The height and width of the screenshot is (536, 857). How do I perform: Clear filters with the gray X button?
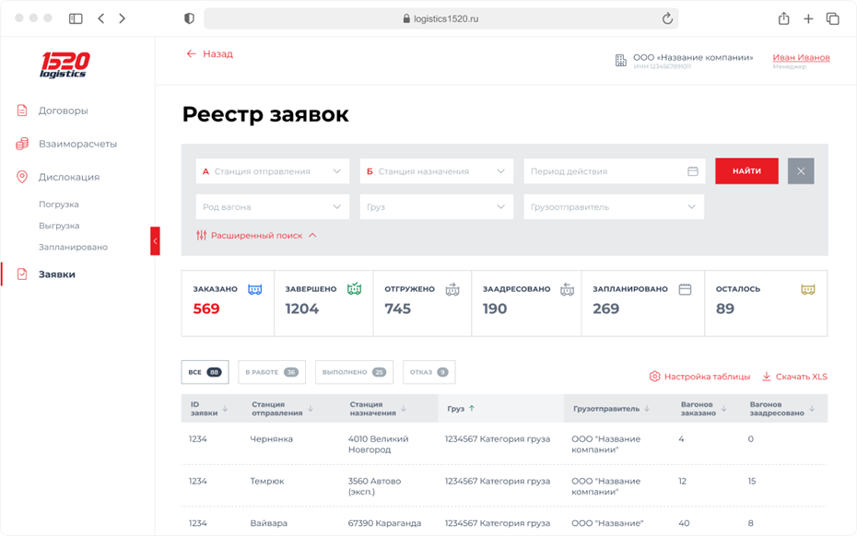801,171
